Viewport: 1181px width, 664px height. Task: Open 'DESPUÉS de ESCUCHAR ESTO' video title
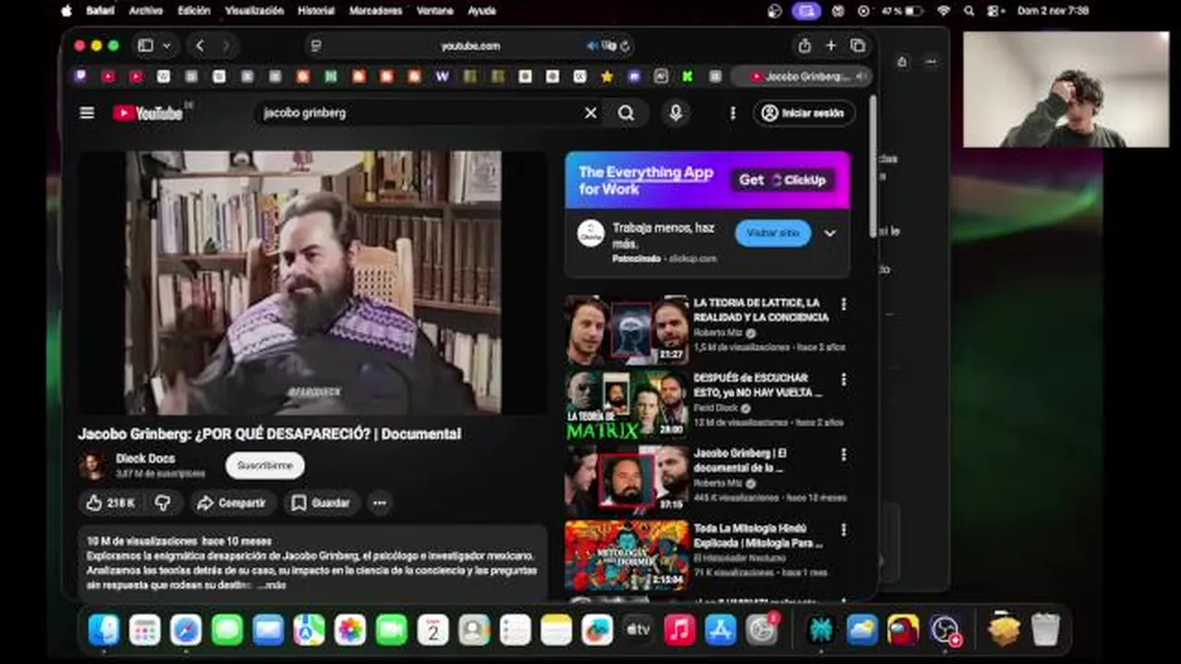pyautogui.click(x=758, y=385)
